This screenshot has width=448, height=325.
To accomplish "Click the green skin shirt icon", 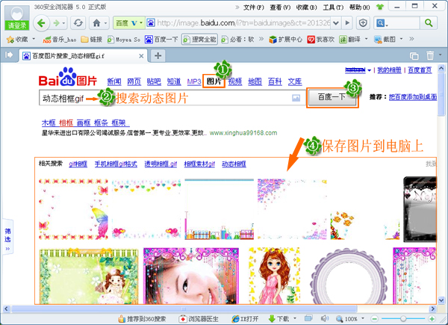I will click(x=380, y=7).
